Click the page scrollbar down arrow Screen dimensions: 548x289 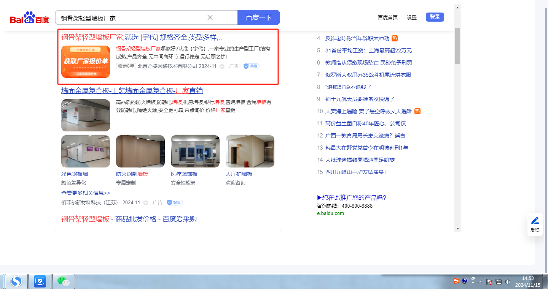[x=457, y=229]
